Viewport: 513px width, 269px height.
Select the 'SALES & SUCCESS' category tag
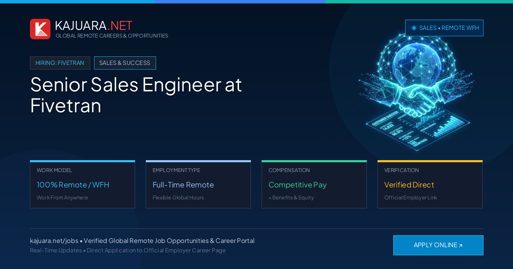pyautogui.click(x=125, y=63)
